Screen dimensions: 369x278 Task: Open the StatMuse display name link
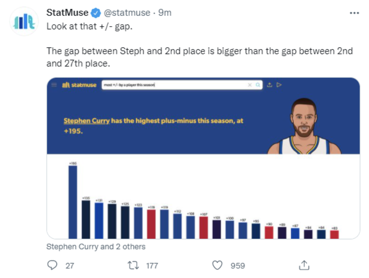(67, 13)
